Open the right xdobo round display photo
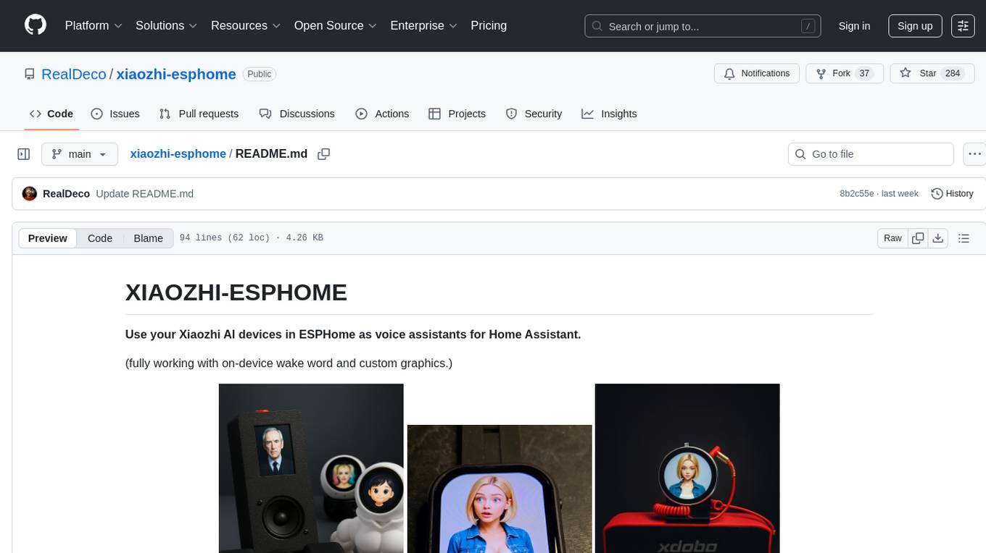 (x=687, y=468)
